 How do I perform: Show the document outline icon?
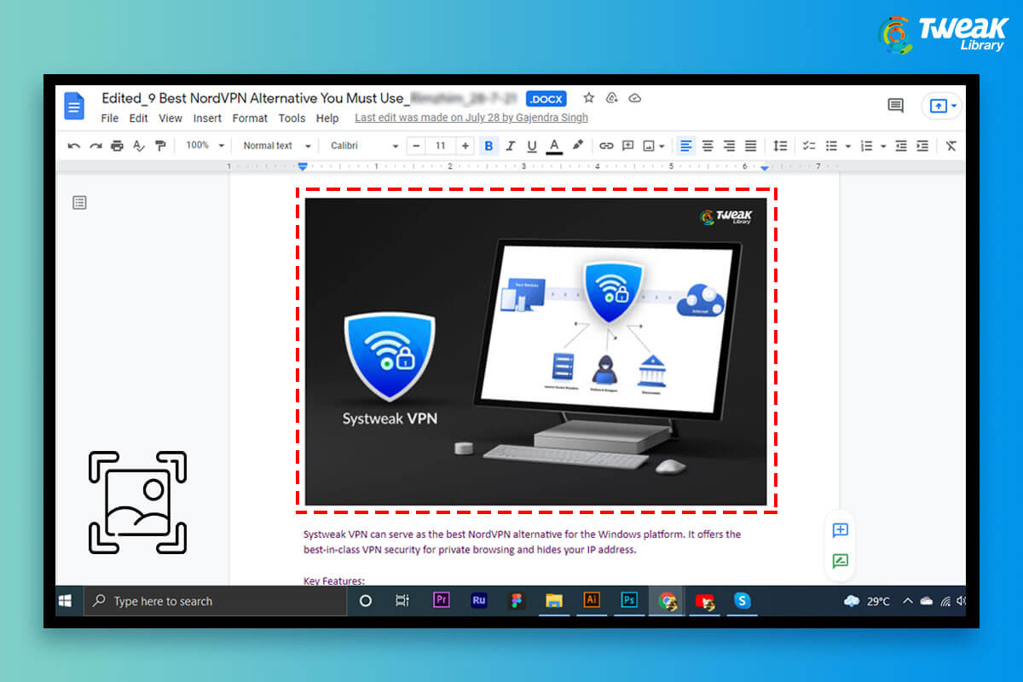point(79,203)
